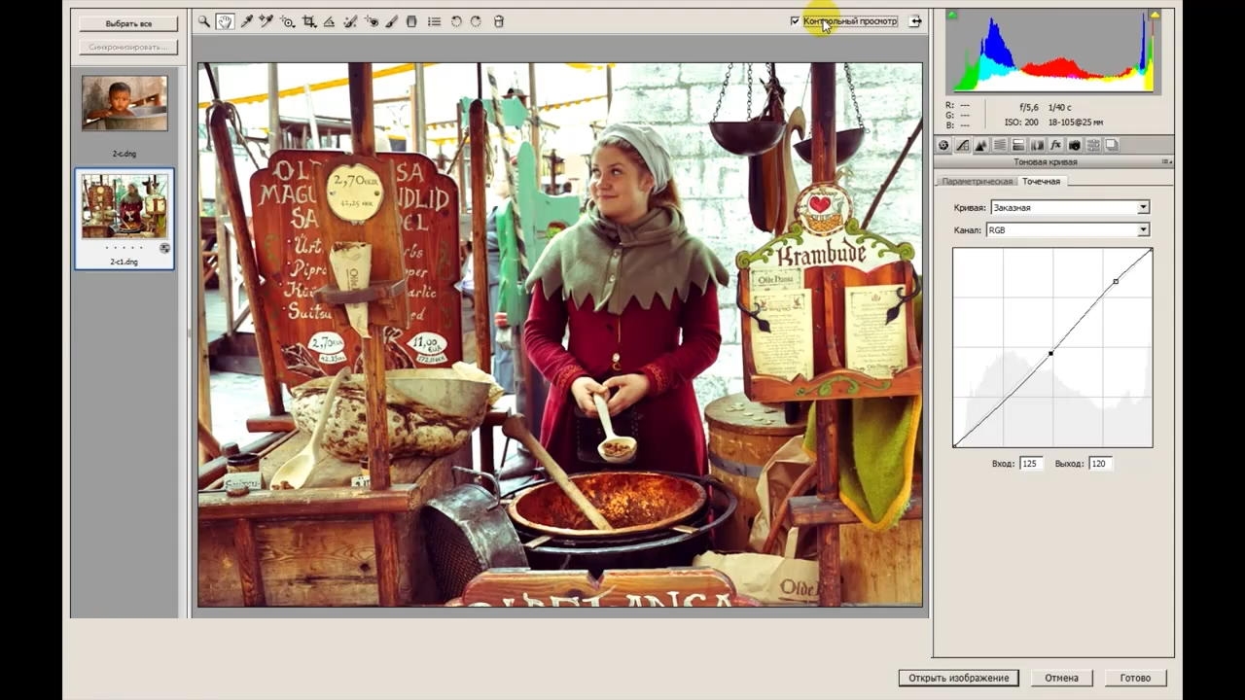Toggle shadow clipping warning triangle
This screenshot has width=1245, height=700.
952,15
